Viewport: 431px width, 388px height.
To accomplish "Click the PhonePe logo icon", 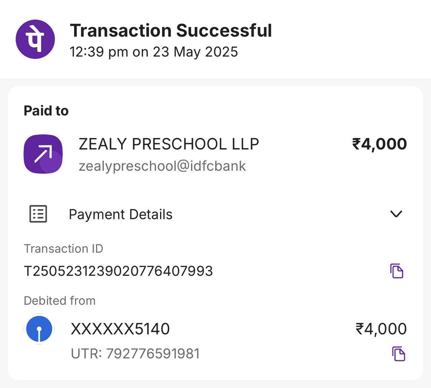I will click(x=35, y=39).
